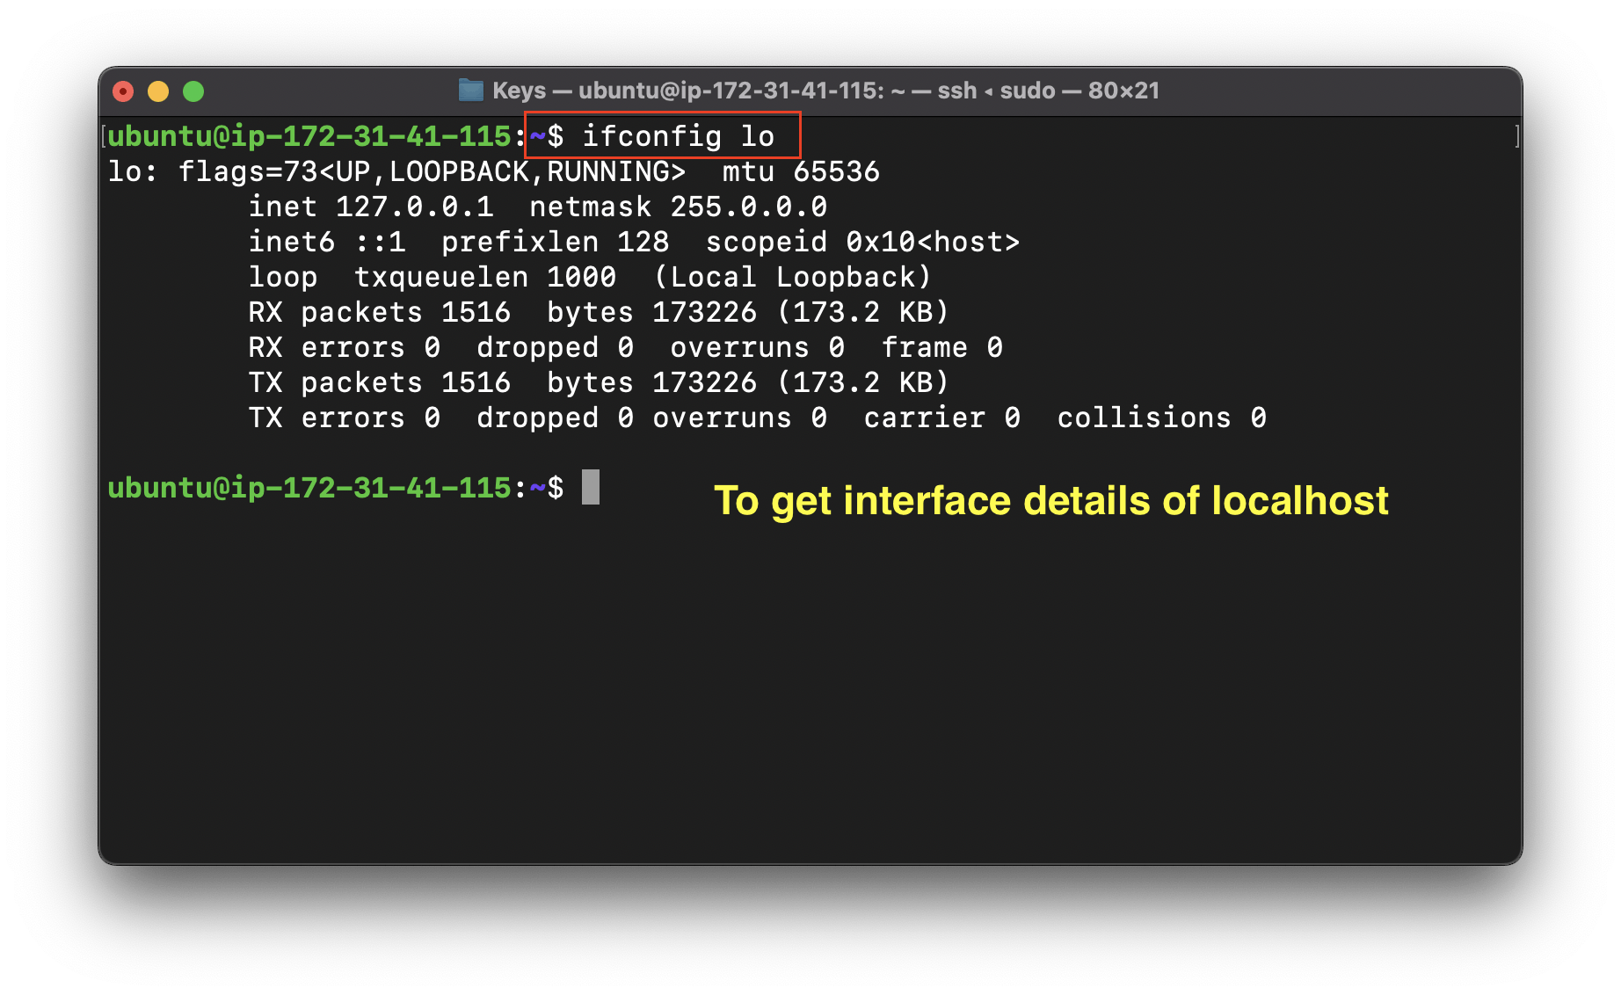
Task: Click the RX errors 0 text
Action: [x=344, y=347]
